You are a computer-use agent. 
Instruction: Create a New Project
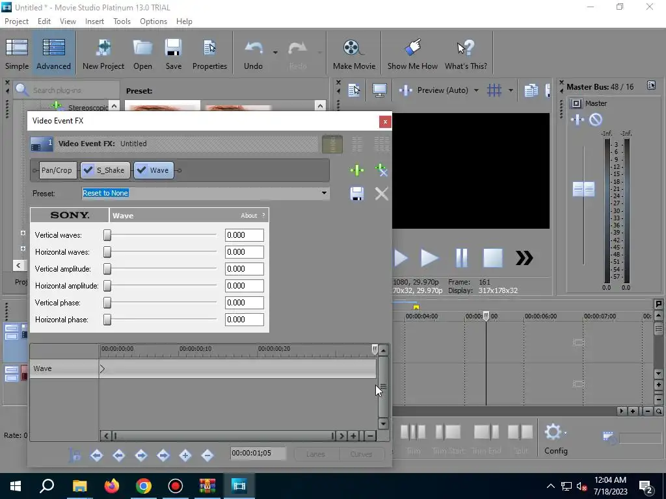click(x=103, y=55)
